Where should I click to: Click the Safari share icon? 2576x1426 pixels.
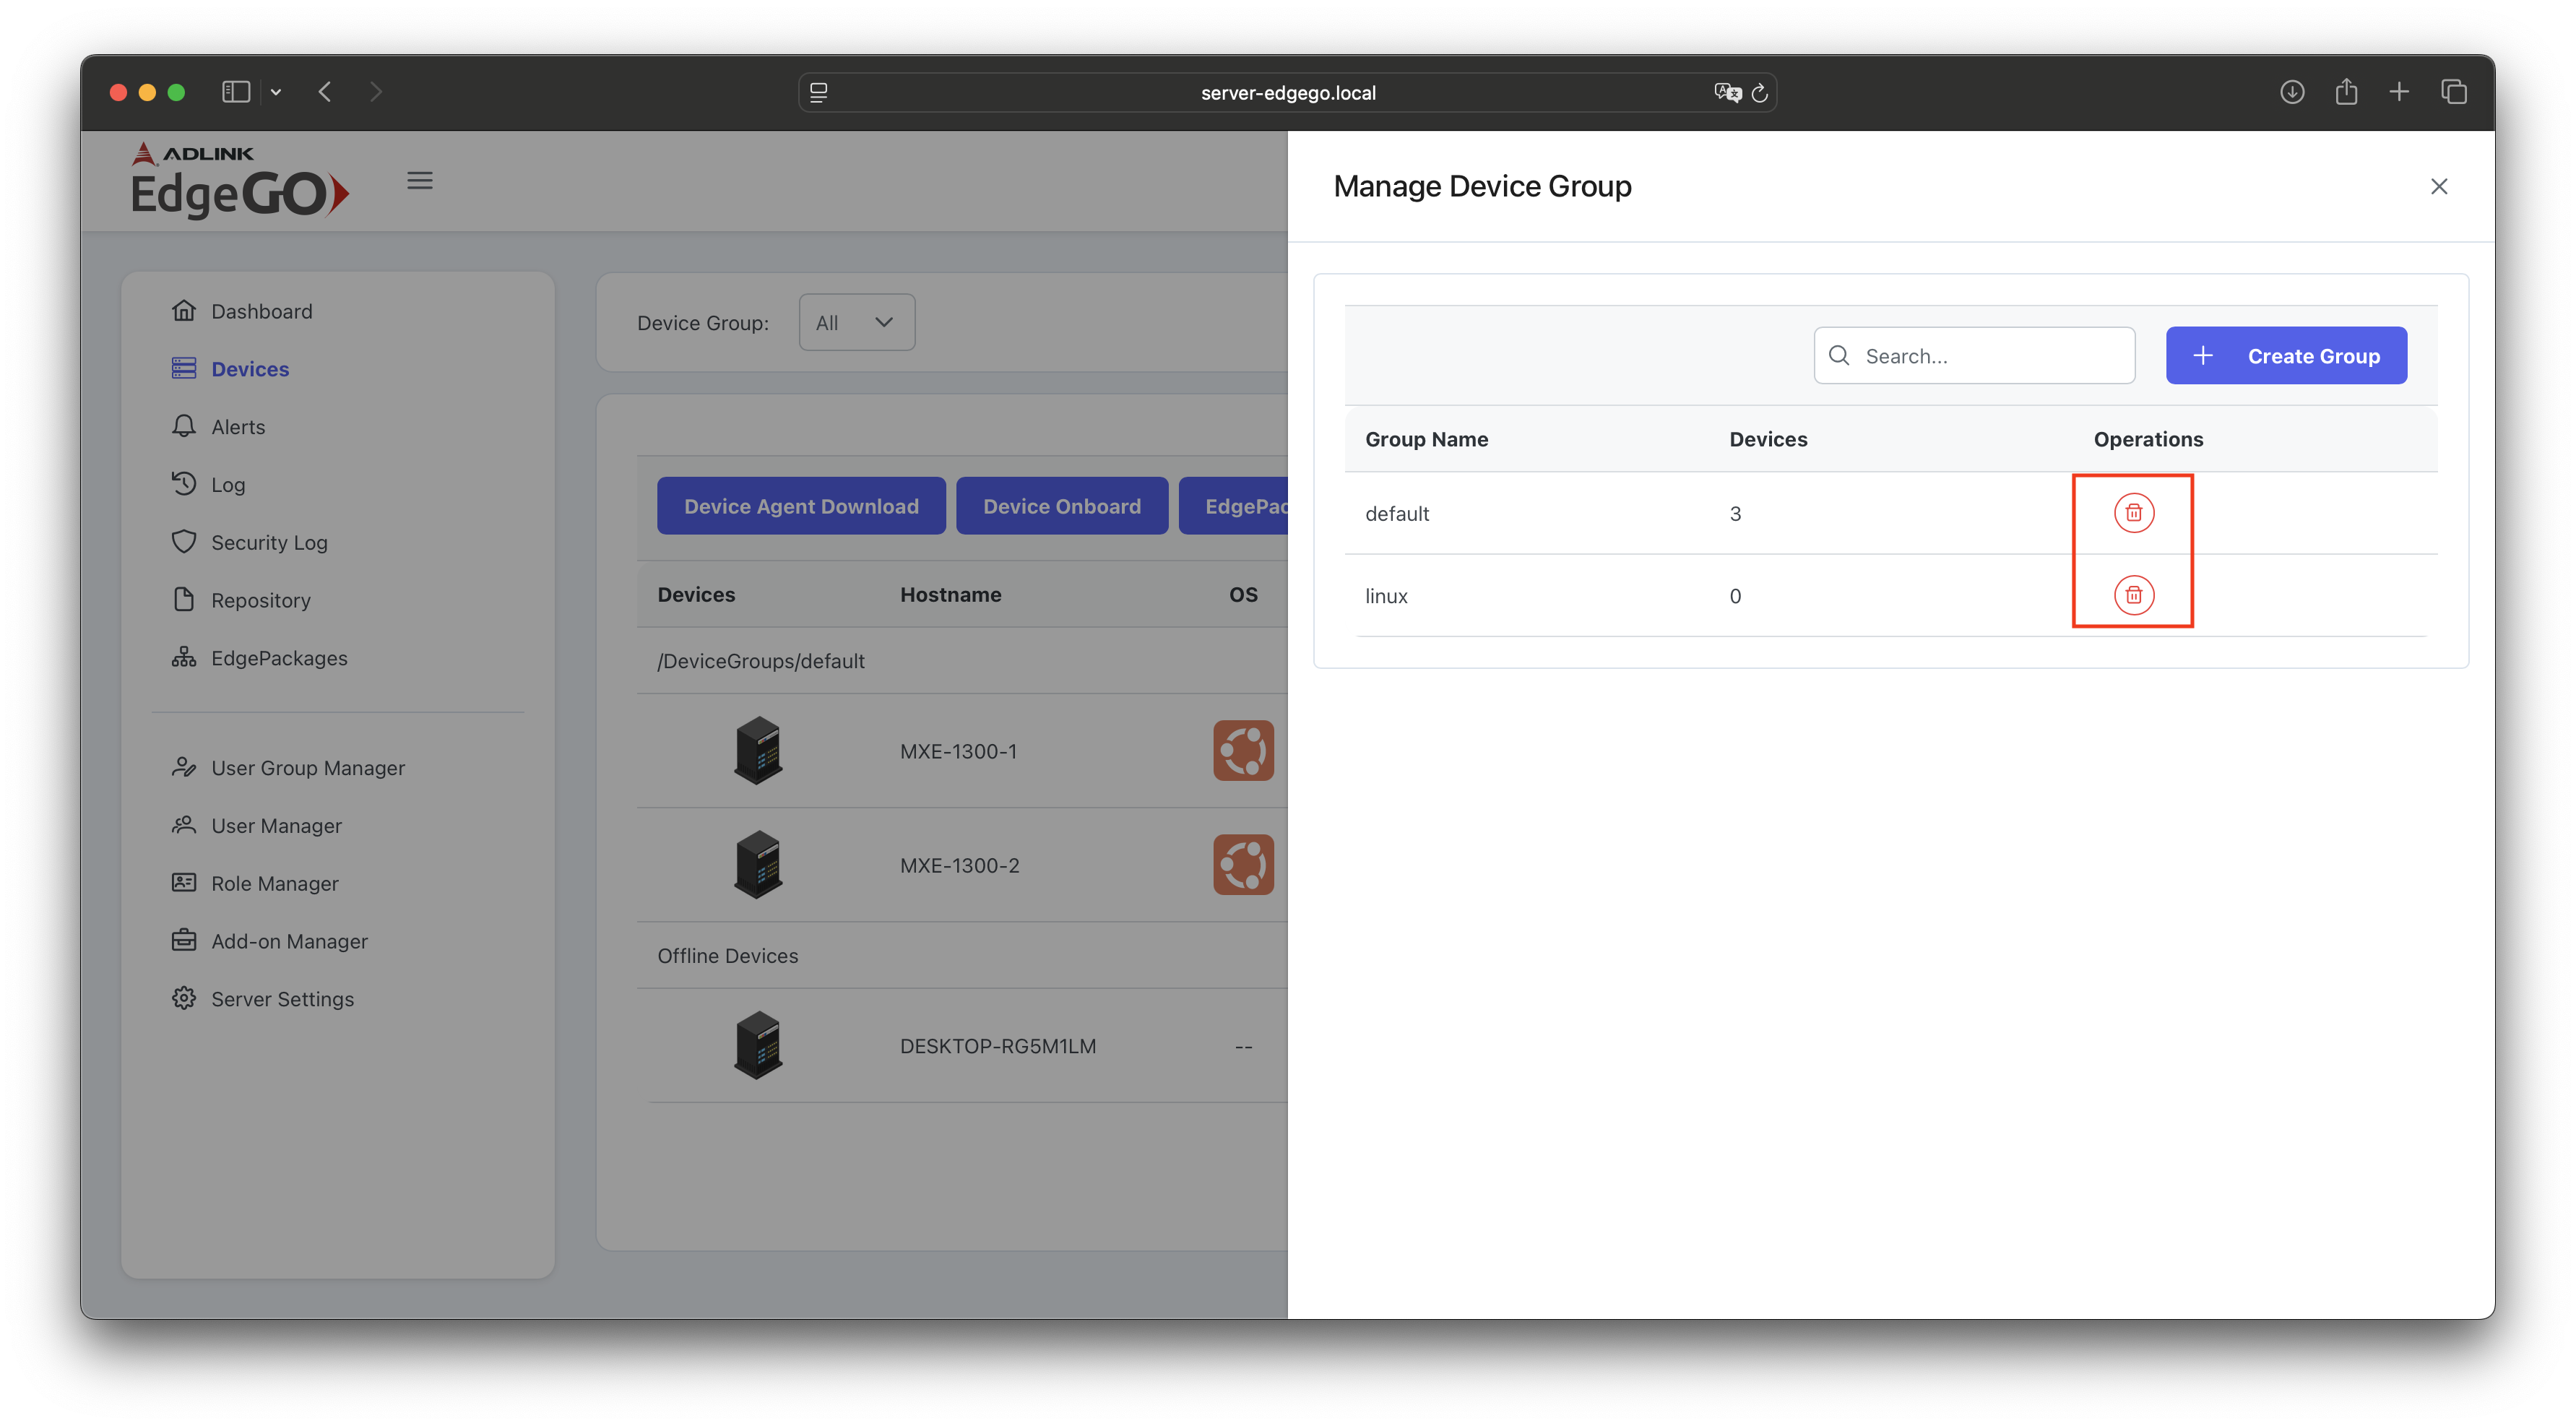2346,92
